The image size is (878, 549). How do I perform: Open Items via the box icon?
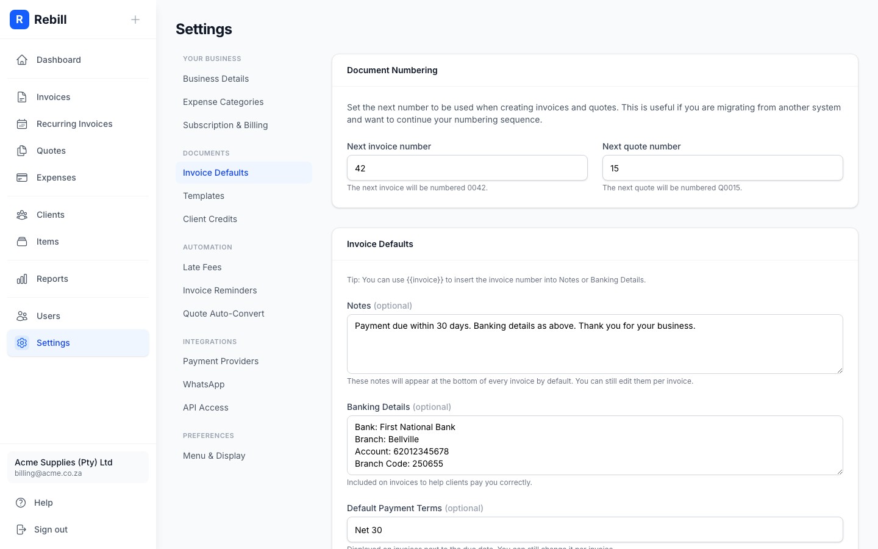click(22, 241)
